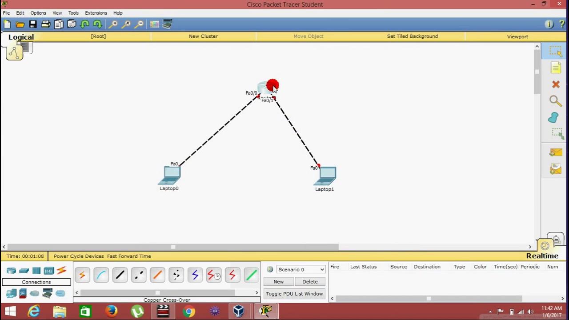Screen dimensions: 569x320
Task: Click Set Tiled Background
Action: pyautogui.click(x=413, y=36)
